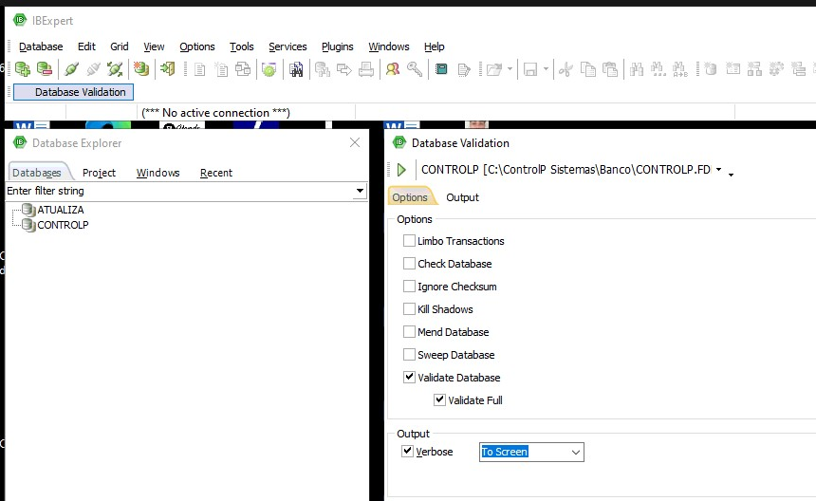Click the greyed single document icon

point(199,69)
